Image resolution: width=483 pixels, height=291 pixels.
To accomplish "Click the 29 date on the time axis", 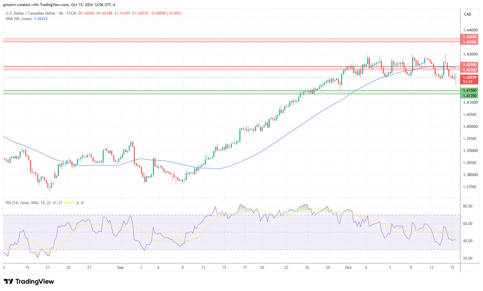I will point(328,268).
